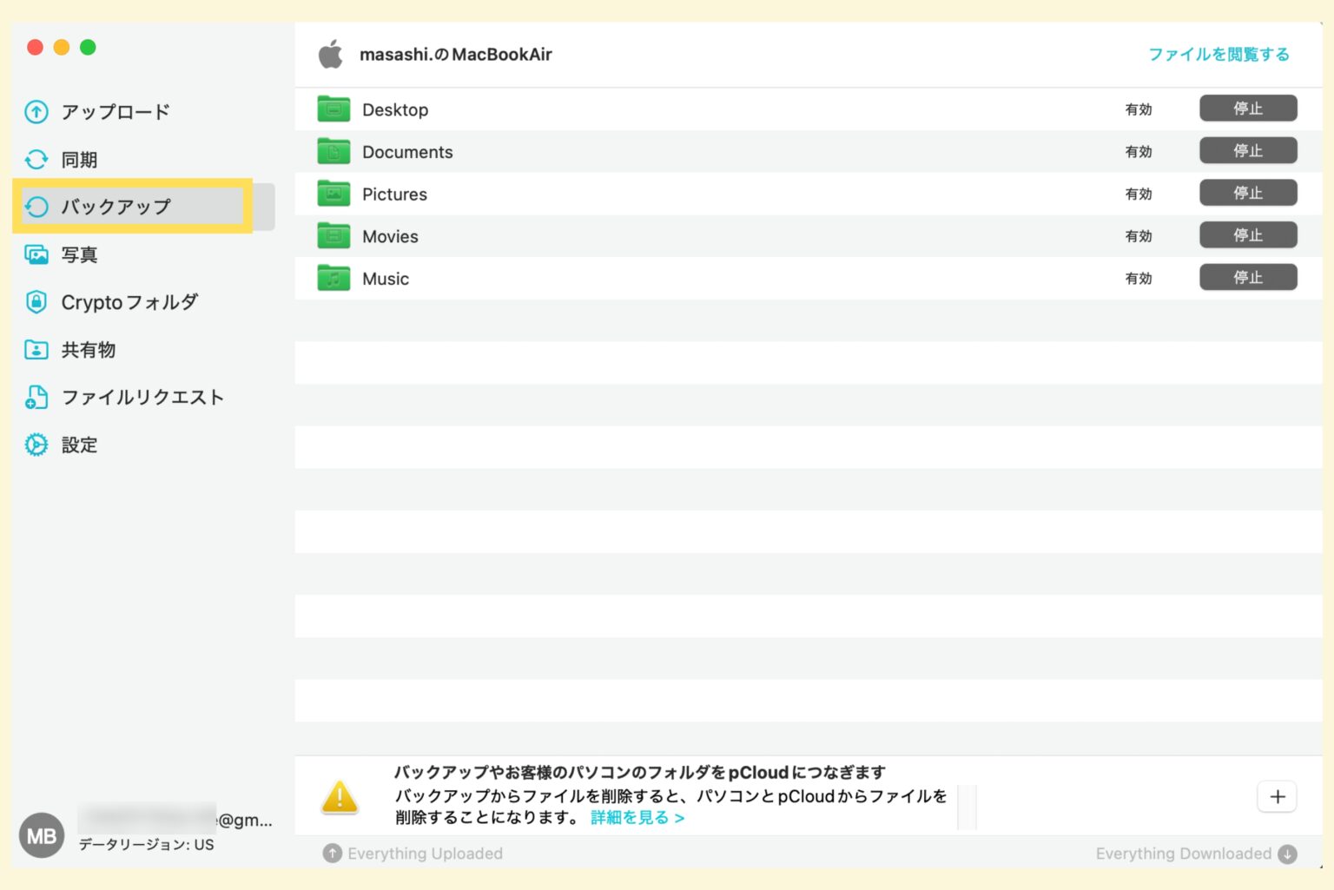
Task: Click the バックアップ circular arrow icon
Action: [36, 207]
